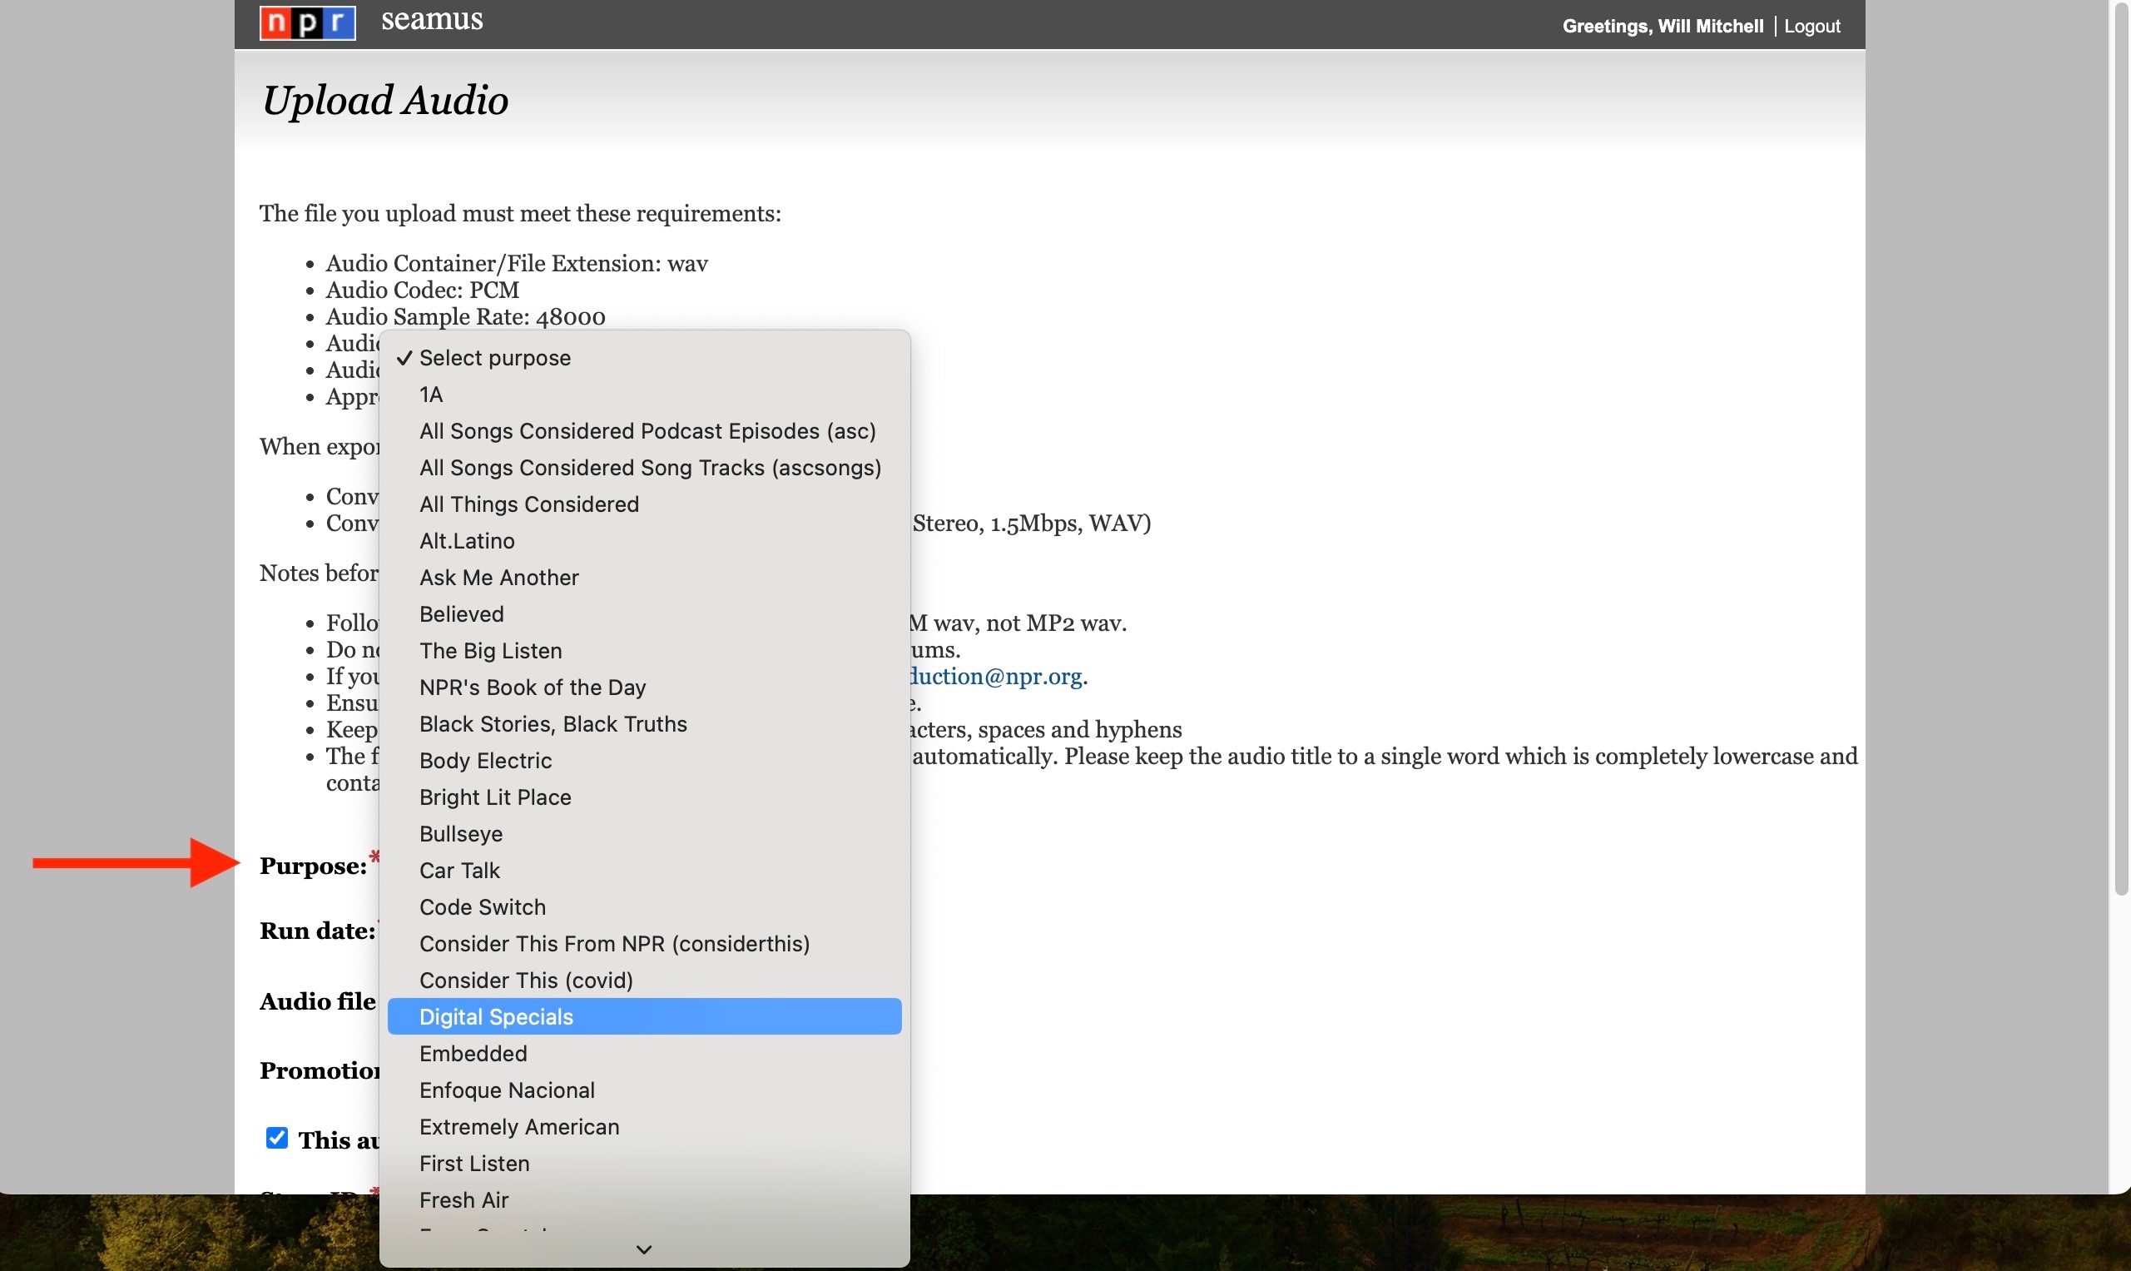
Task: Pick The Big Listen option
Action: pos(644,651)
